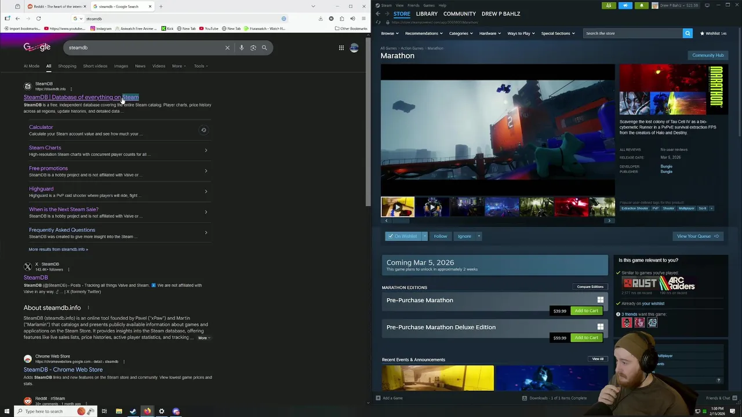Open the browser hamburger menu

click(x=363, y=19)
